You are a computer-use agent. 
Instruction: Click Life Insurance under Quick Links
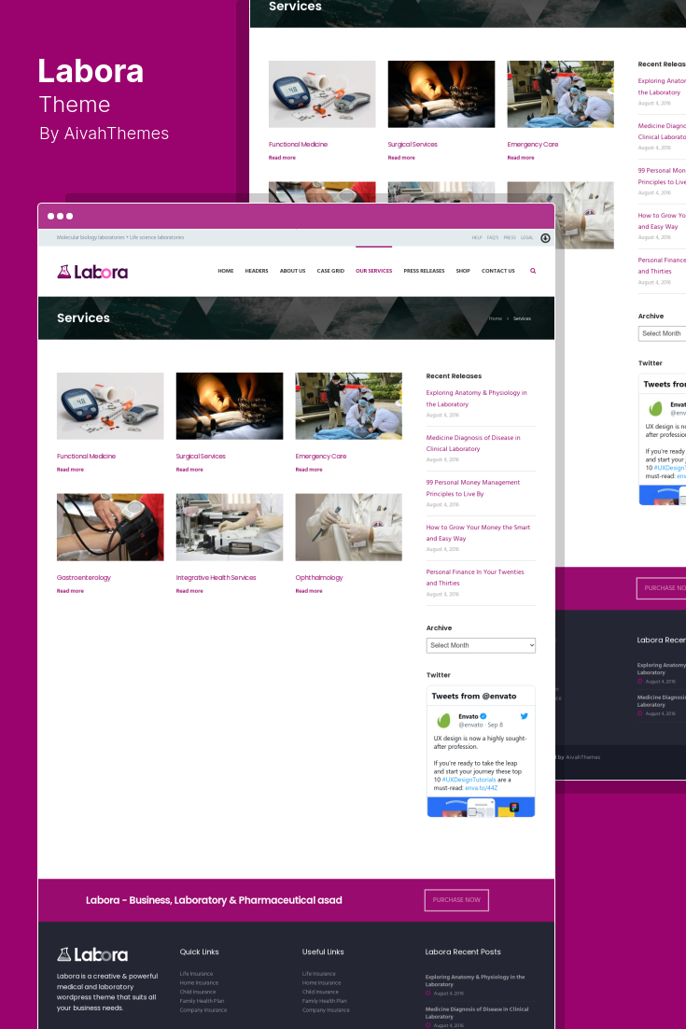click(196, 974)
